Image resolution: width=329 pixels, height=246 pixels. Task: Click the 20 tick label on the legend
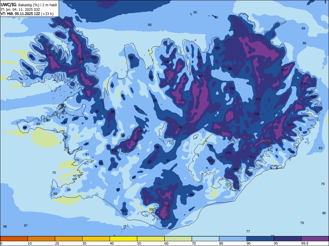(x=57, y=243)
